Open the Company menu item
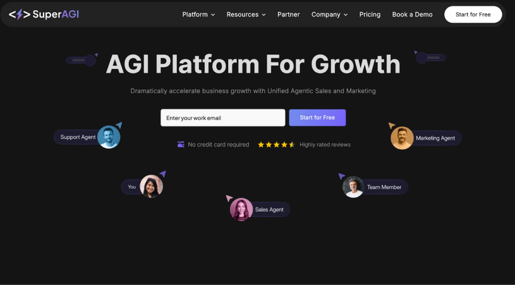This screenshot has width=515, height=285. (x=326, y=14)
